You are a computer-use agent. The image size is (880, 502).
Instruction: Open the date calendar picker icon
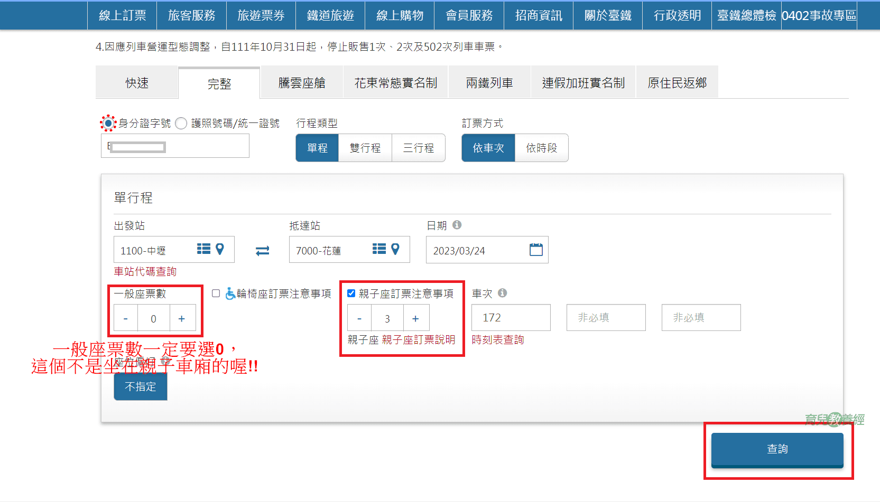536,250
